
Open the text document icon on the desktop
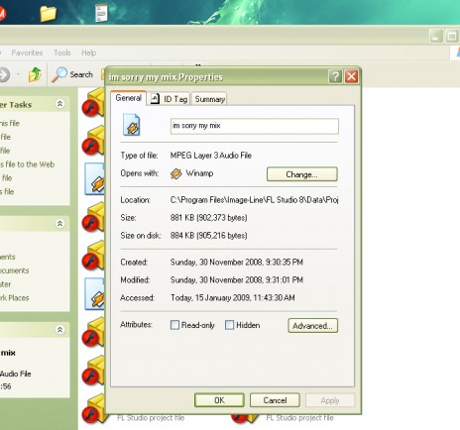click(101, 13)
